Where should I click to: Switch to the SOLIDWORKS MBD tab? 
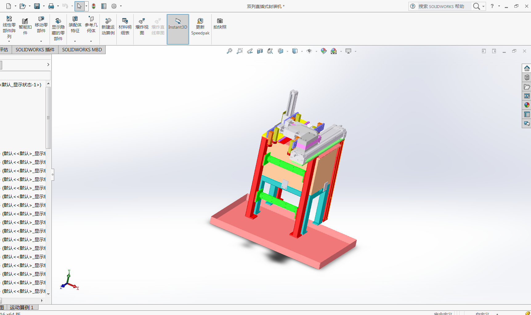pyautogui.click(x=82, y=50)
